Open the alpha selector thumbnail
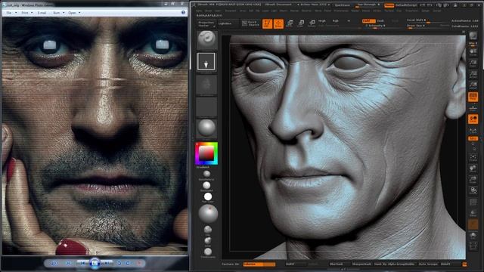The height and width of the screenshot is (272, 484). [x=206, y=85]
